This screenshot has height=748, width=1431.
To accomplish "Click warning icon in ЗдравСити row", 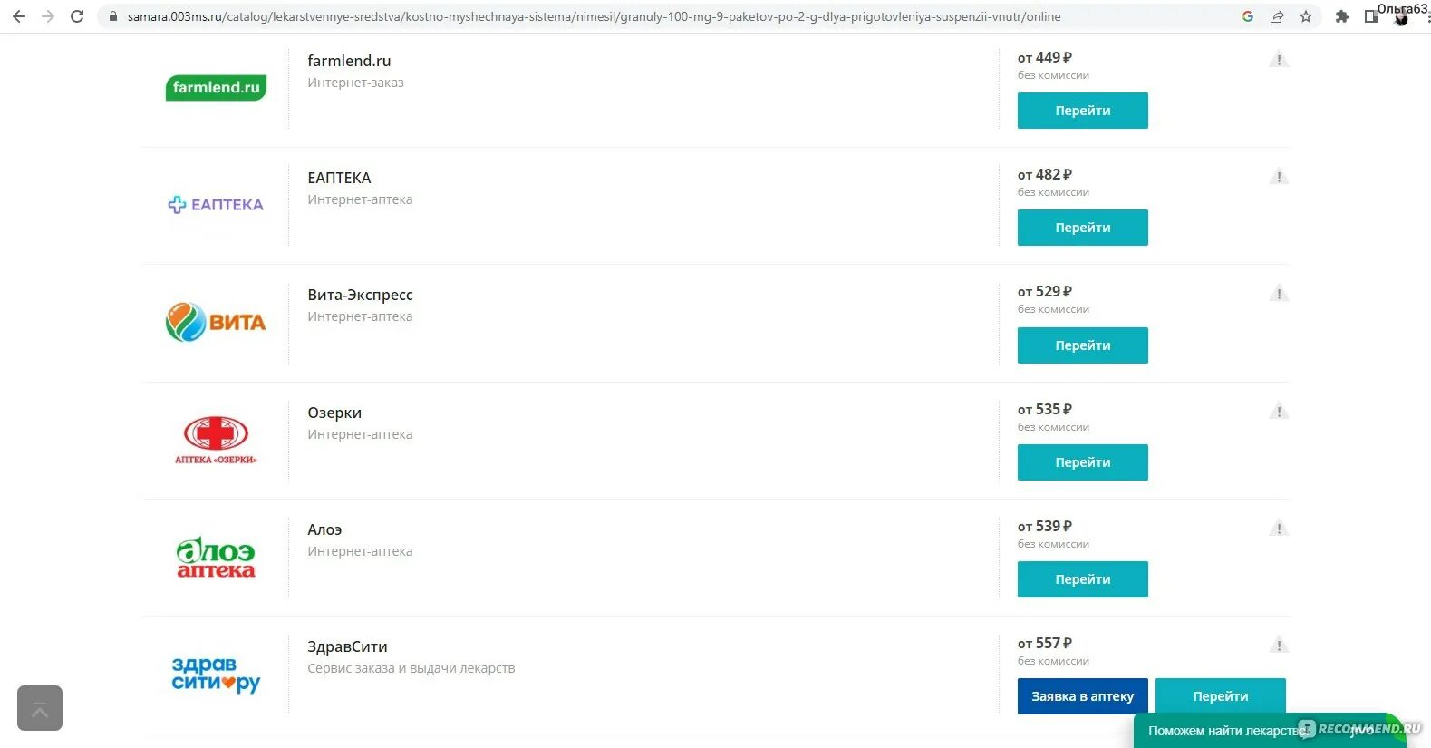I will [1279, 646].
